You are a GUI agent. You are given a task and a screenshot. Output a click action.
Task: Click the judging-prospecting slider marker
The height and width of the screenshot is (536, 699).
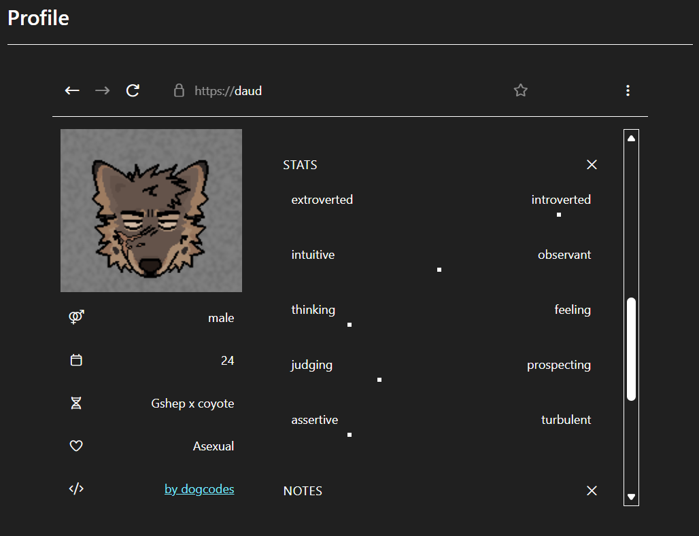(x=379, y=380)
